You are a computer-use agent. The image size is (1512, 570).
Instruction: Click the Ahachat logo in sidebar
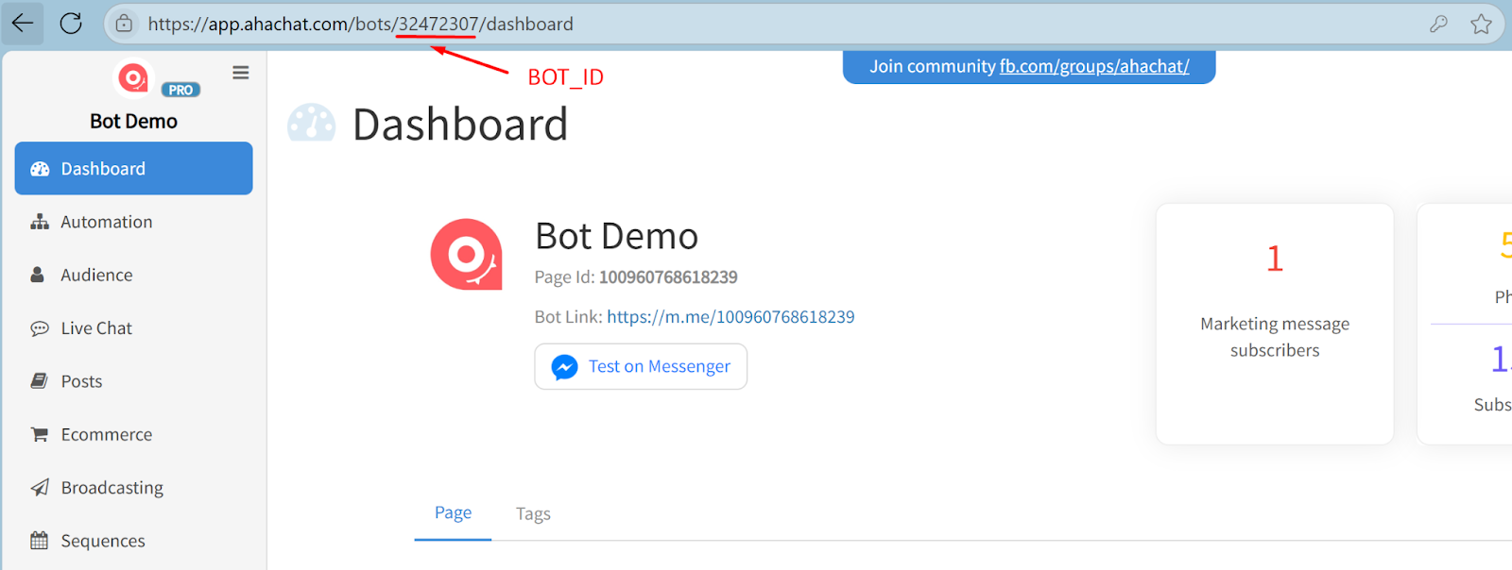[x=133, y=78]
